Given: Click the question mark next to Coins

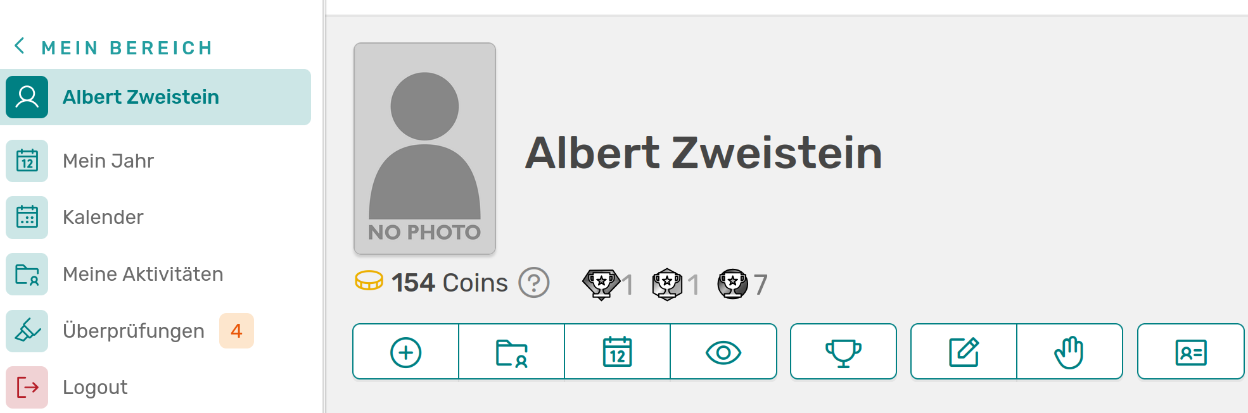Looking at the screenshot, I should point(534,283).
